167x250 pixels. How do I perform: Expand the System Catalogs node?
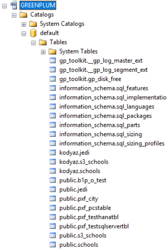[x=24, y=25]
